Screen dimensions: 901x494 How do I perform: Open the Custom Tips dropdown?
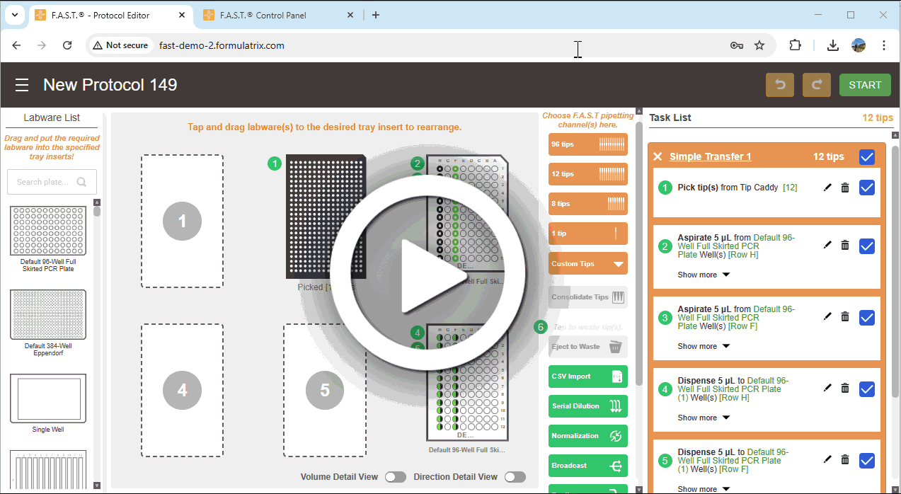pyautogui.click(x=588, y=264)
